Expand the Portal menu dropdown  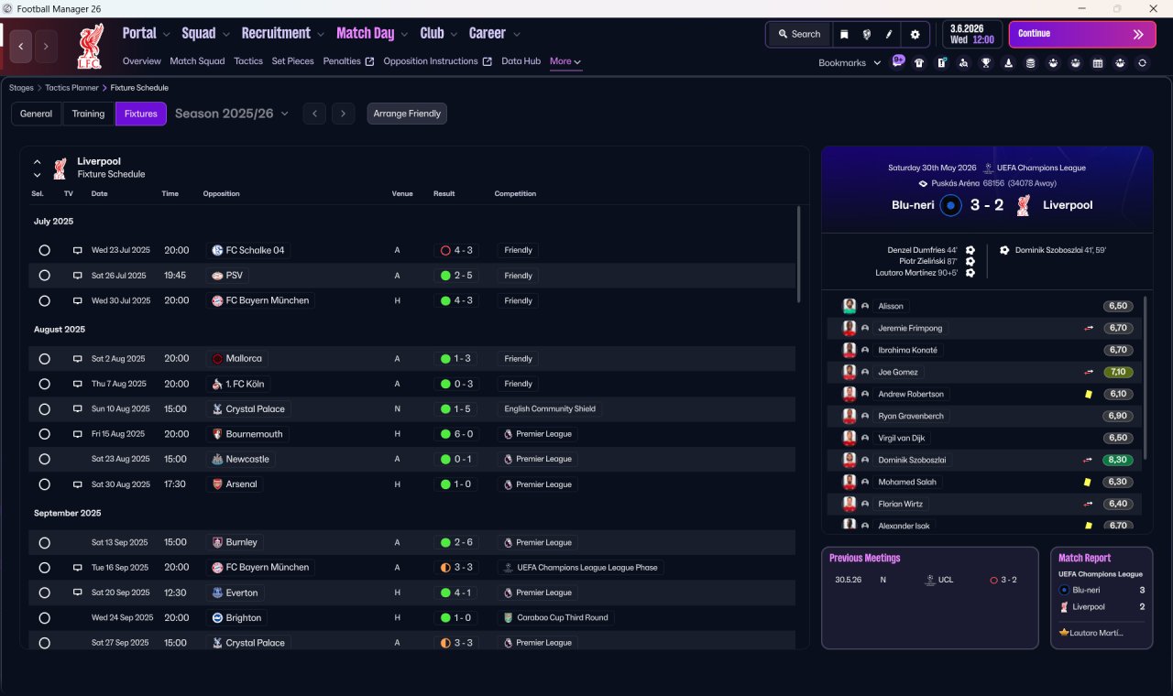[x=166, y=35]
